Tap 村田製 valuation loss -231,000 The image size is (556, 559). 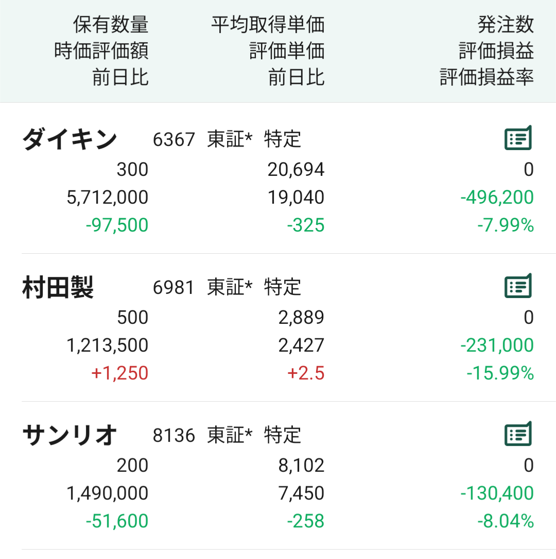point(497,345)
